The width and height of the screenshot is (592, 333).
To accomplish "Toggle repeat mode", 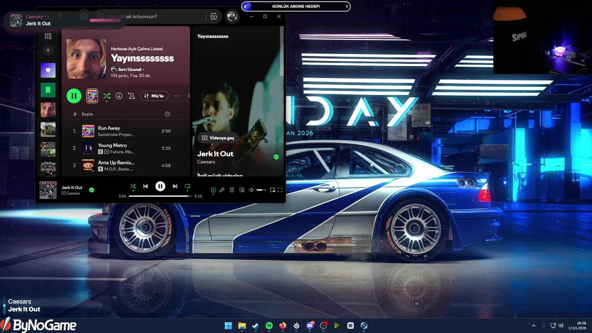I will pyautogui.click(x=187, y=186).
